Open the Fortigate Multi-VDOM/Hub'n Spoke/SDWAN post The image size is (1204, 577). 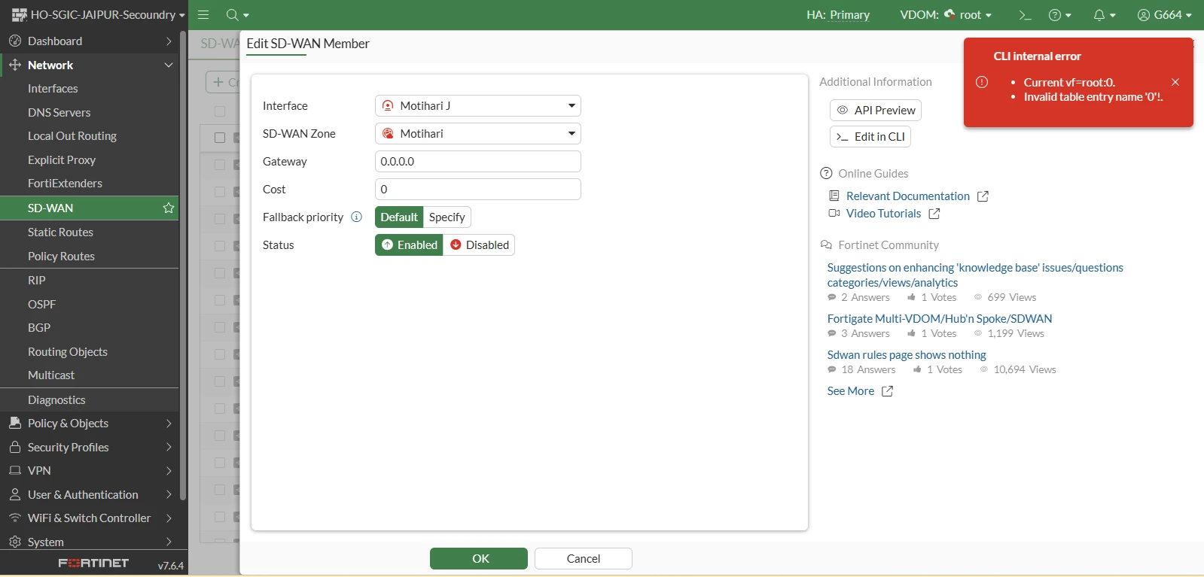point(940,319)
